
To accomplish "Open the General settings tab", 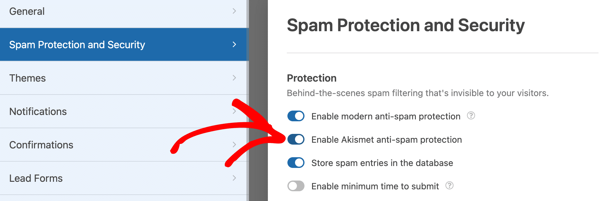I will pyautogui.click(x=27, y=11).
